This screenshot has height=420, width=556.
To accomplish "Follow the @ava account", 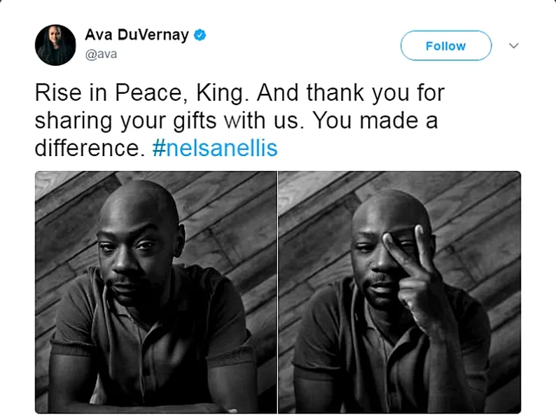I will click(445, 45).
